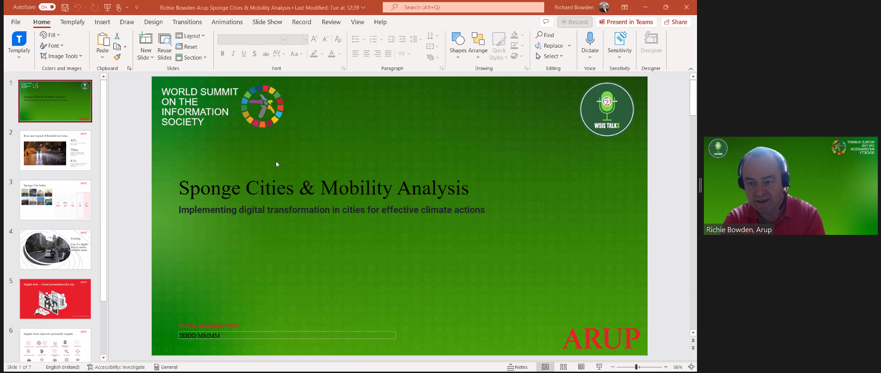Open the Animations tab
The height and width of the screenshot is (373, 881).
click(x=227, y=22)
